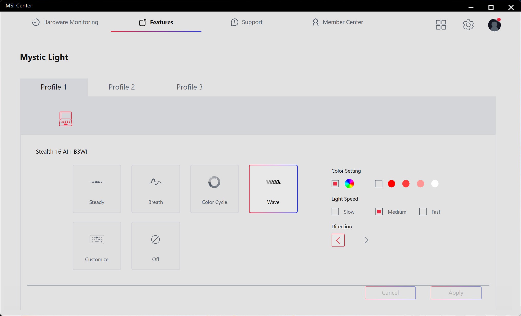
Task: Click the Apply button
Action: (x=456, y=293)
